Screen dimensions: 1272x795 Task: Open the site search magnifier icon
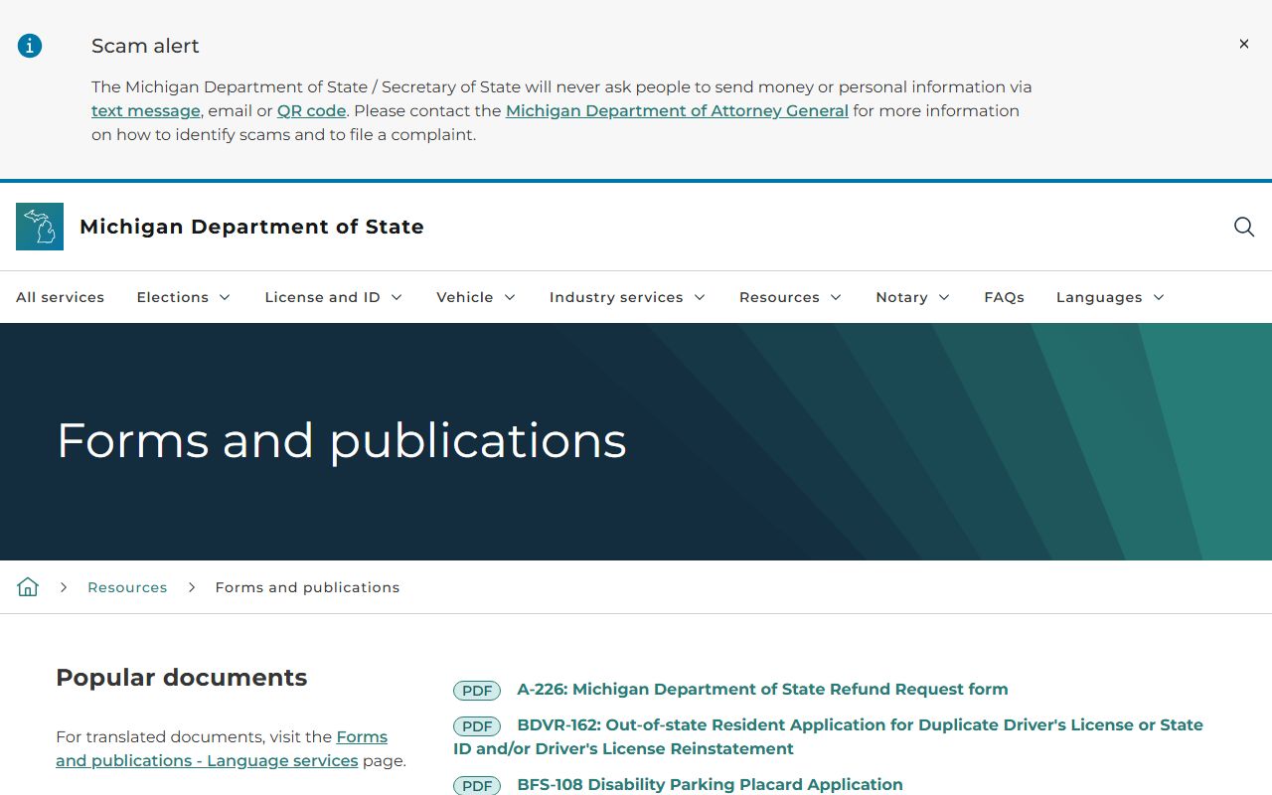pyautogui.click(x=1244, y=227)
